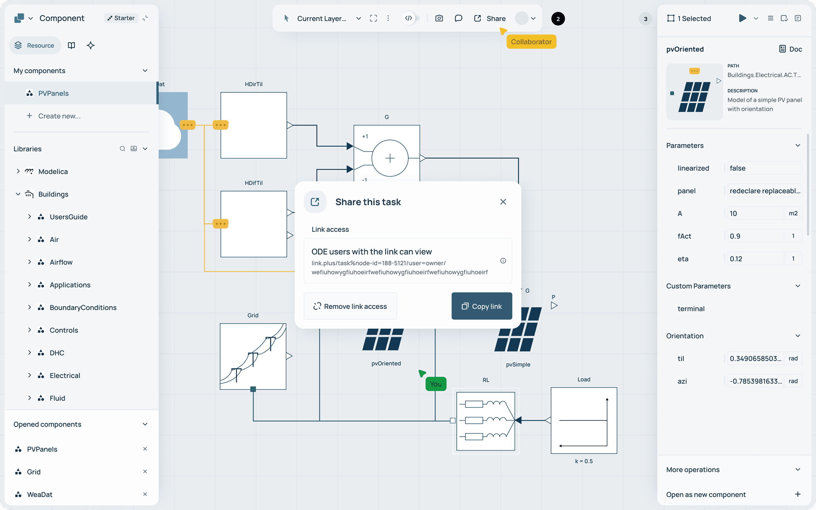The width and height of the screenshot is (816, 510).
Task: Click Remove link access button
Action: tap(350, 306)
